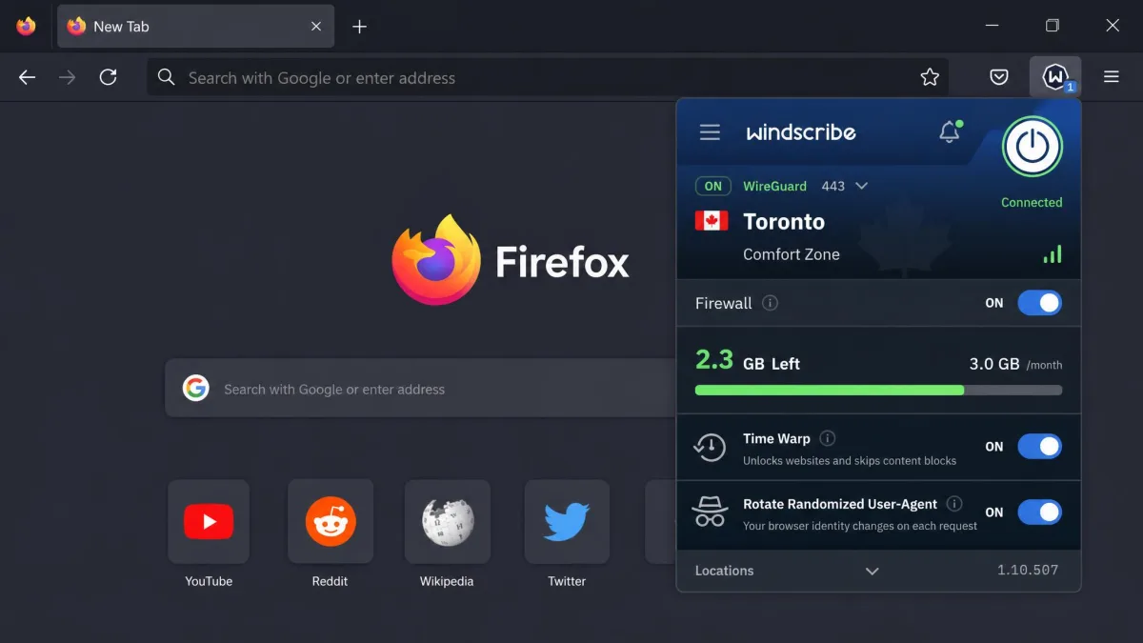Show Time Warp info icon
Viewport: 1143px width, 643px height.
pos(828,438)
